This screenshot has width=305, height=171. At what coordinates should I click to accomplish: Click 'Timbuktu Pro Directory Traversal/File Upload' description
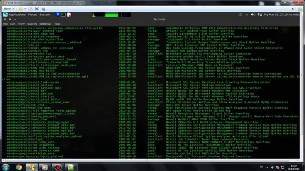pyautogui.click(x=203, y=62)
